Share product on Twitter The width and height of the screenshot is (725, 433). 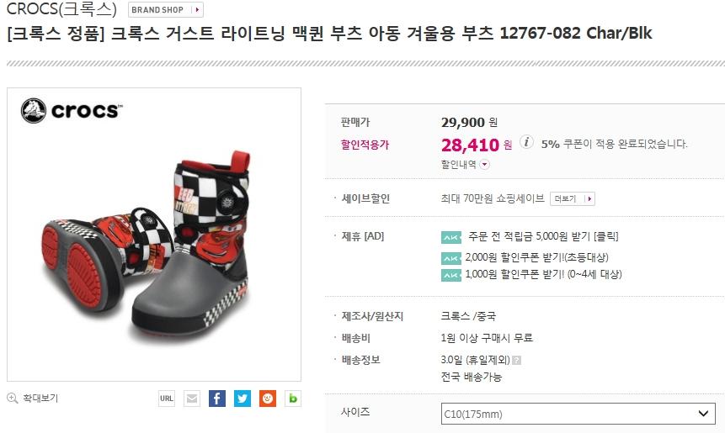coord(243,399)
